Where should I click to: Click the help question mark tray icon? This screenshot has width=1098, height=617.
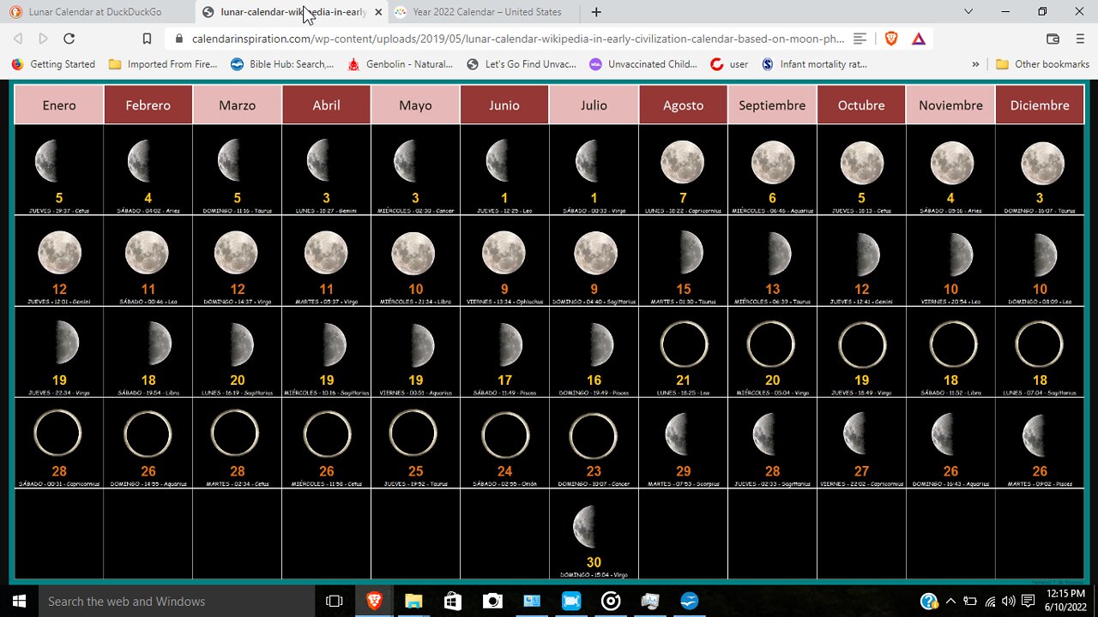(x=929, y=602)
